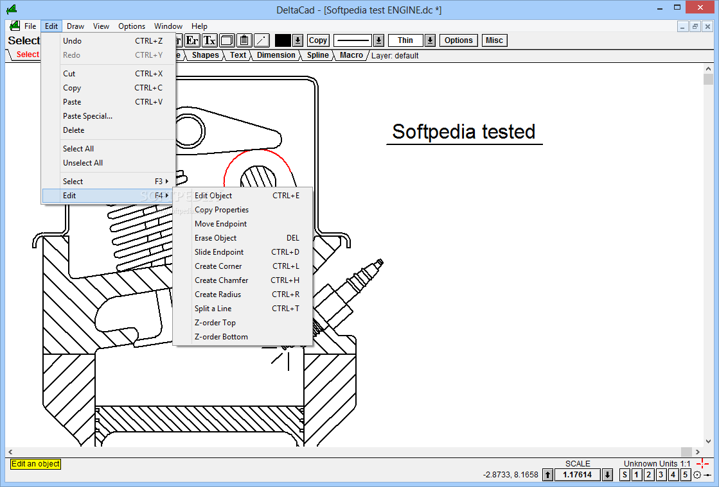Click saved view button 4
This screenshot has height=487, width=719.
[673, 475]
